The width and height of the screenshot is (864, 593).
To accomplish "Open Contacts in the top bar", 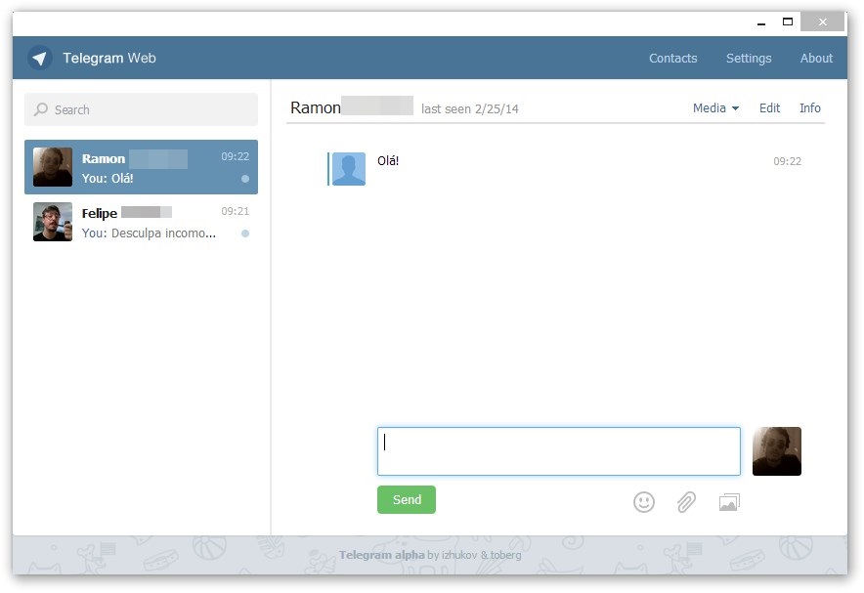I will (x=672, y=58).
